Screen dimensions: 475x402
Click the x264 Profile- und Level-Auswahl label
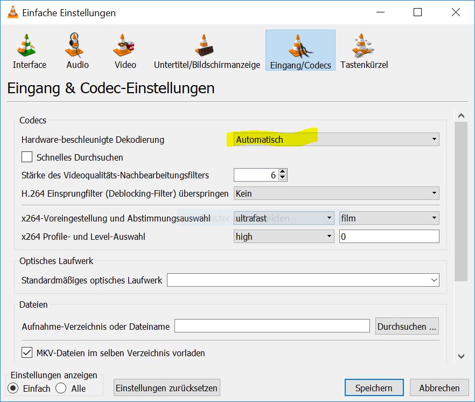pos(83,237)
